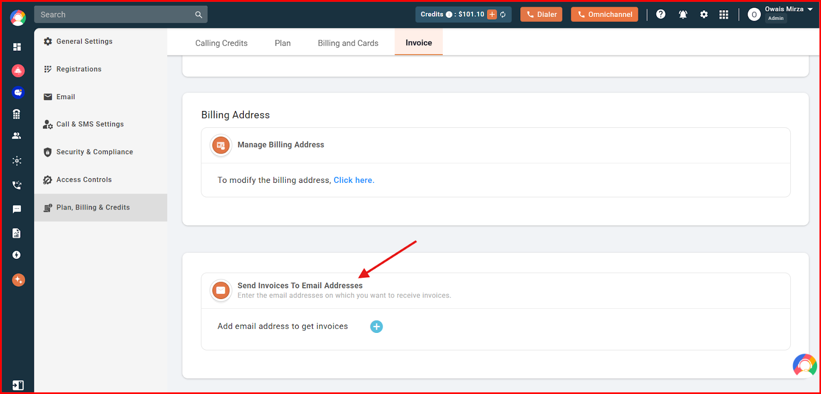This screenshot has width=821, height=394.
Task: Open Email settings in the sidebar
Action: click(101, 97)
